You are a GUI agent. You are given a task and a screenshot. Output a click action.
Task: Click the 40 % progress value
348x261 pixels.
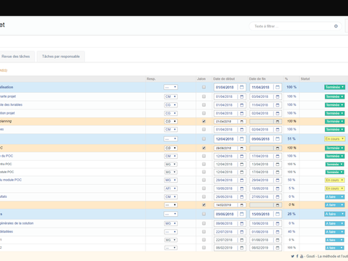291,232
